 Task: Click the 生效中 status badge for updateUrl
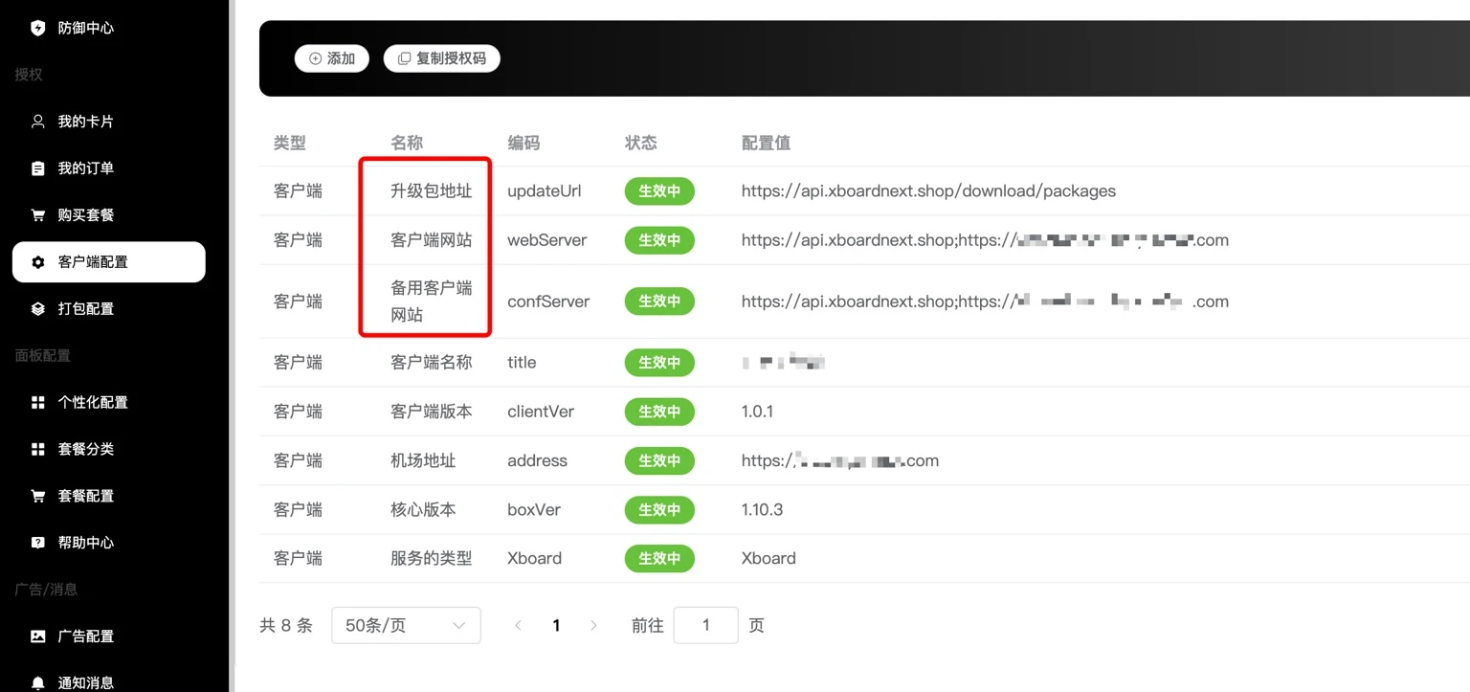click(659, 190)
